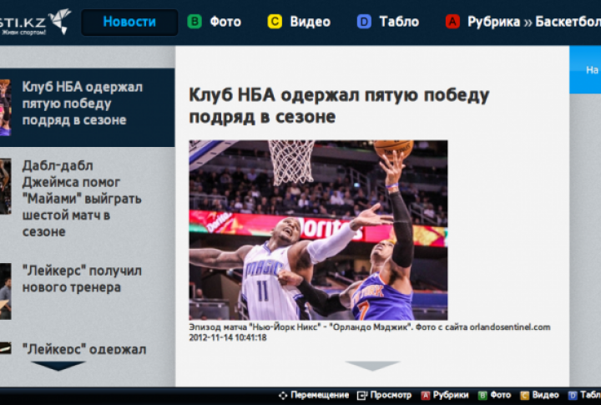Click the red A Рубрика icon
Image resolution: width=601 pixels, height=405 pixels.
(452, 22)
